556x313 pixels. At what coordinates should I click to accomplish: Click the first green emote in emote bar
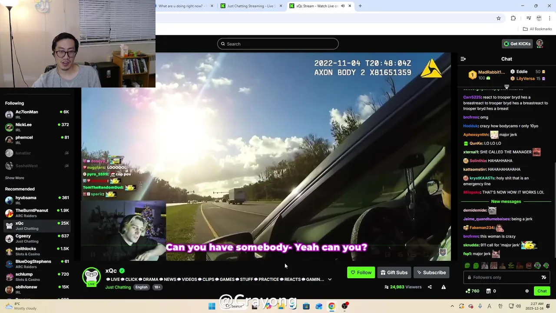467,266
